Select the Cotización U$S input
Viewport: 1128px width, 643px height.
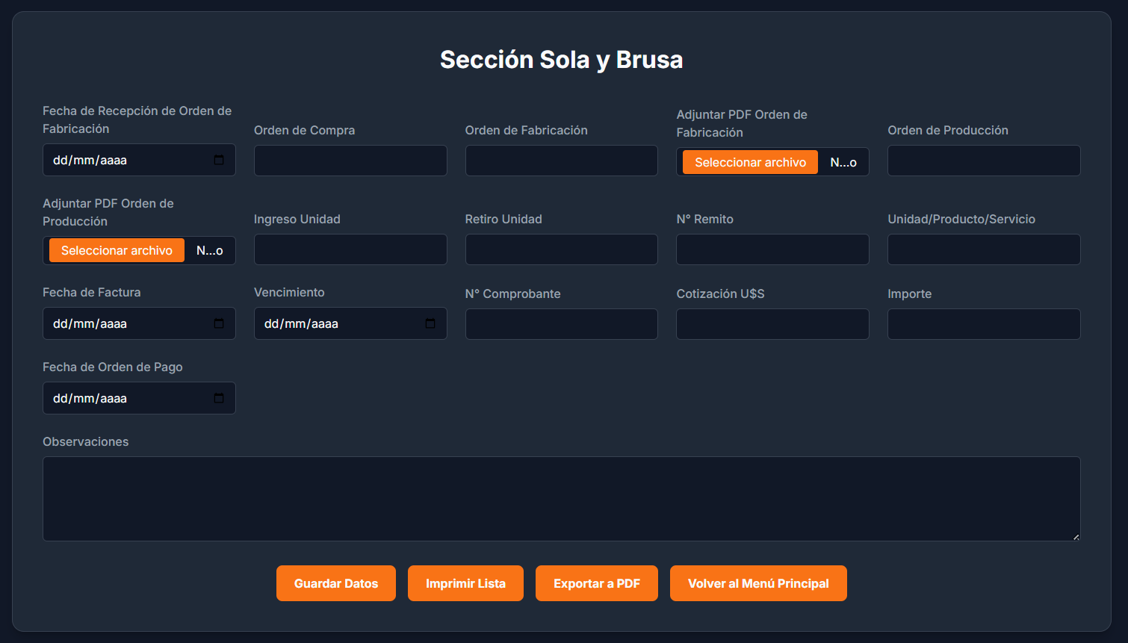(x=772, y=323)
